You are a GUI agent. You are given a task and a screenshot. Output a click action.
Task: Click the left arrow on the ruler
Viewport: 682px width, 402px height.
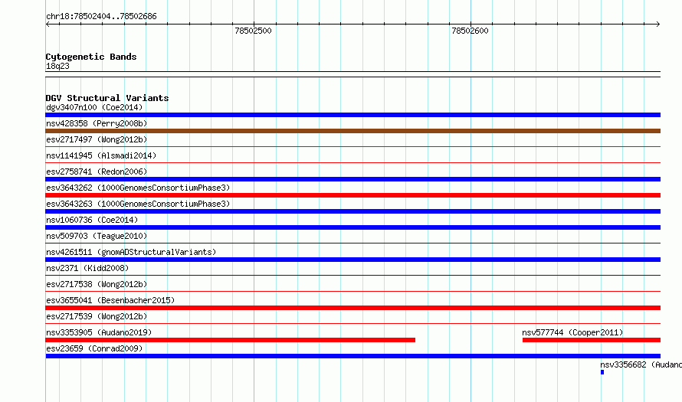coord(48,25)
